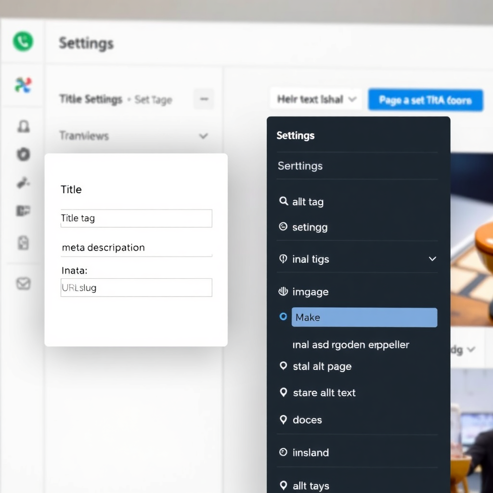The width and height of the screenshot is (493, 493).
Task: Select the highlighted Make menu item
Action: coord(364,318)
